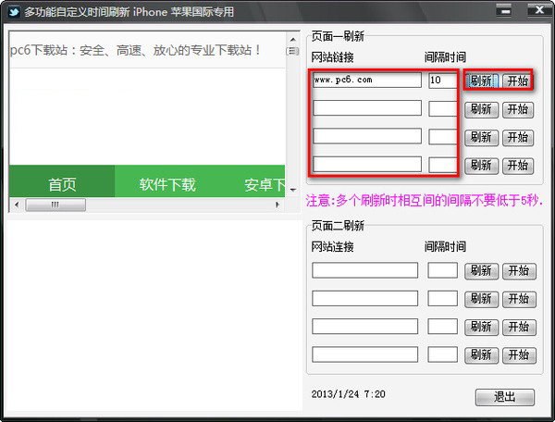The height and width of the screenshot is (422, 555).
Task: Click 间隔时间 label in page one group
Action: (445, 57)
